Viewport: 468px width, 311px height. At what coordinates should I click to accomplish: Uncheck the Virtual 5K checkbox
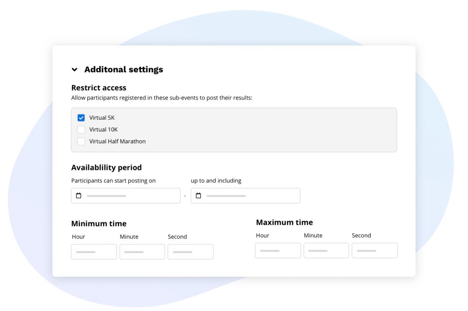point(81,118)
